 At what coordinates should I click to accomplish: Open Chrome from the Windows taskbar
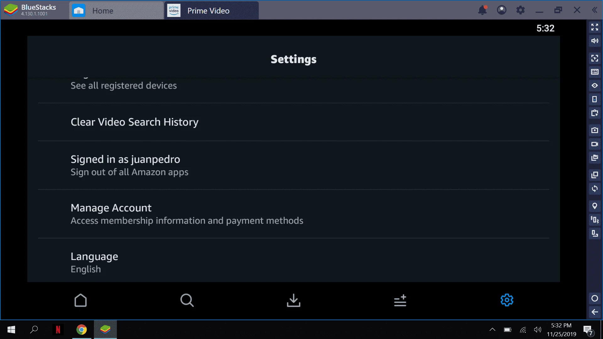click(81, 330)
